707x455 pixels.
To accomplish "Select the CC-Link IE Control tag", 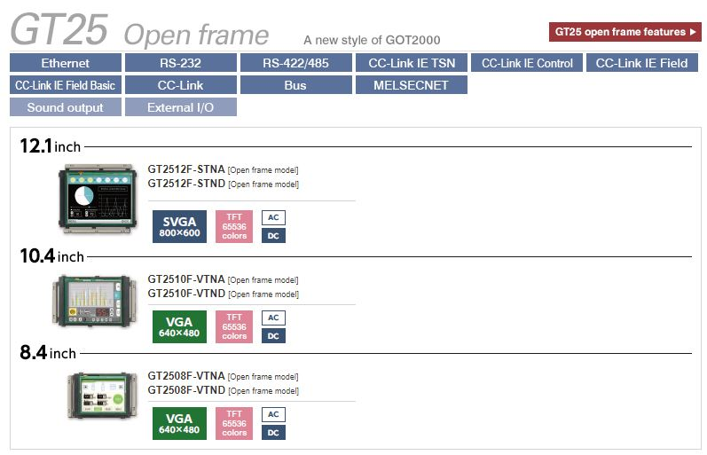I will (527, 63).
